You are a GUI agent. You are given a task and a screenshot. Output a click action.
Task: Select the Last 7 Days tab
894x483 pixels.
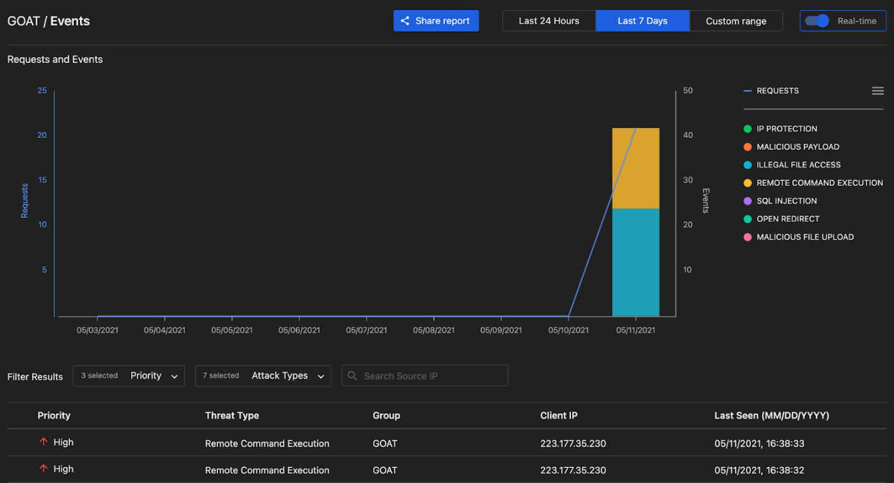pyautogui.click(x=643, y=21)
